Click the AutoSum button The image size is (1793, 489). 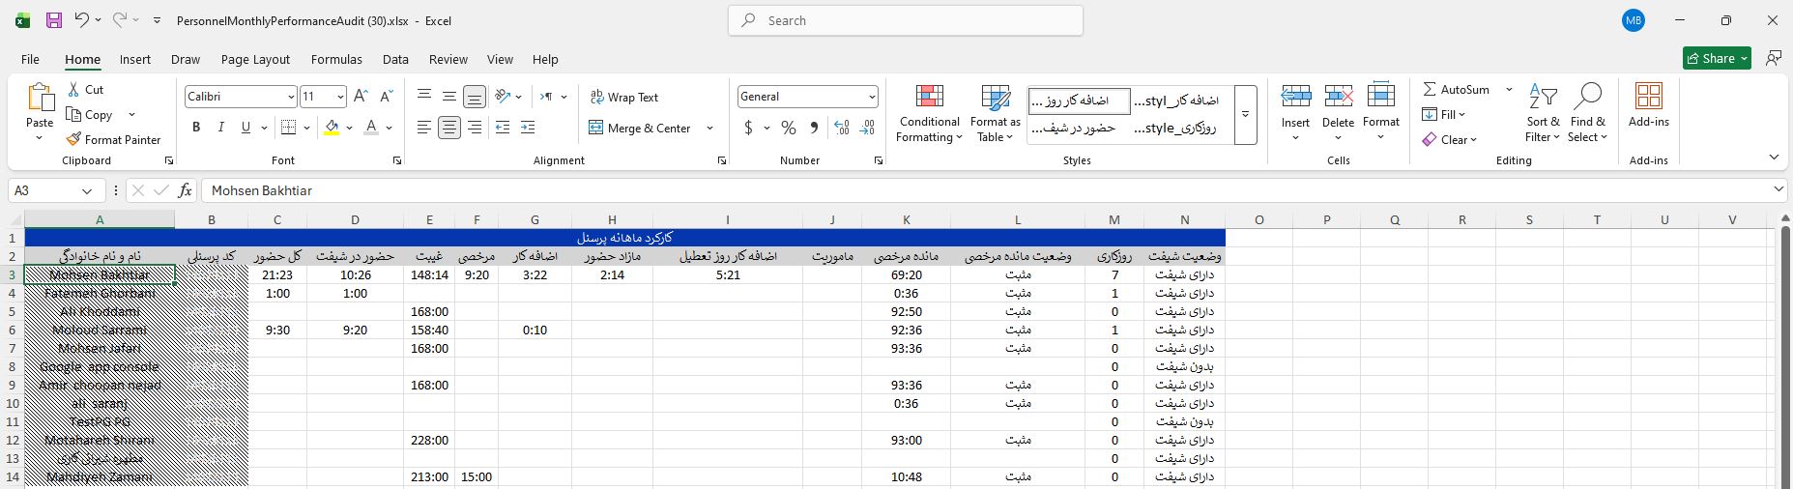click(1457, 89)
